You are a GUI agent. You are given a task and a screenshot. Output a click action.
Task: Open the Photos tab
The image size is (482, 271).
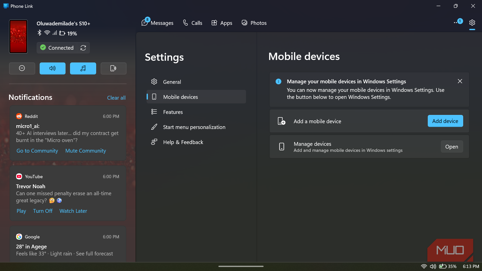[254, 23]
